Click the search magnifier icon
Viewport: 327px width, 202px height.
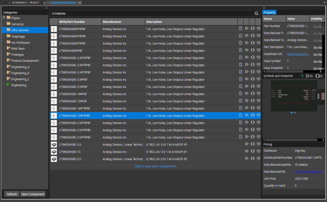coord(256,14)
